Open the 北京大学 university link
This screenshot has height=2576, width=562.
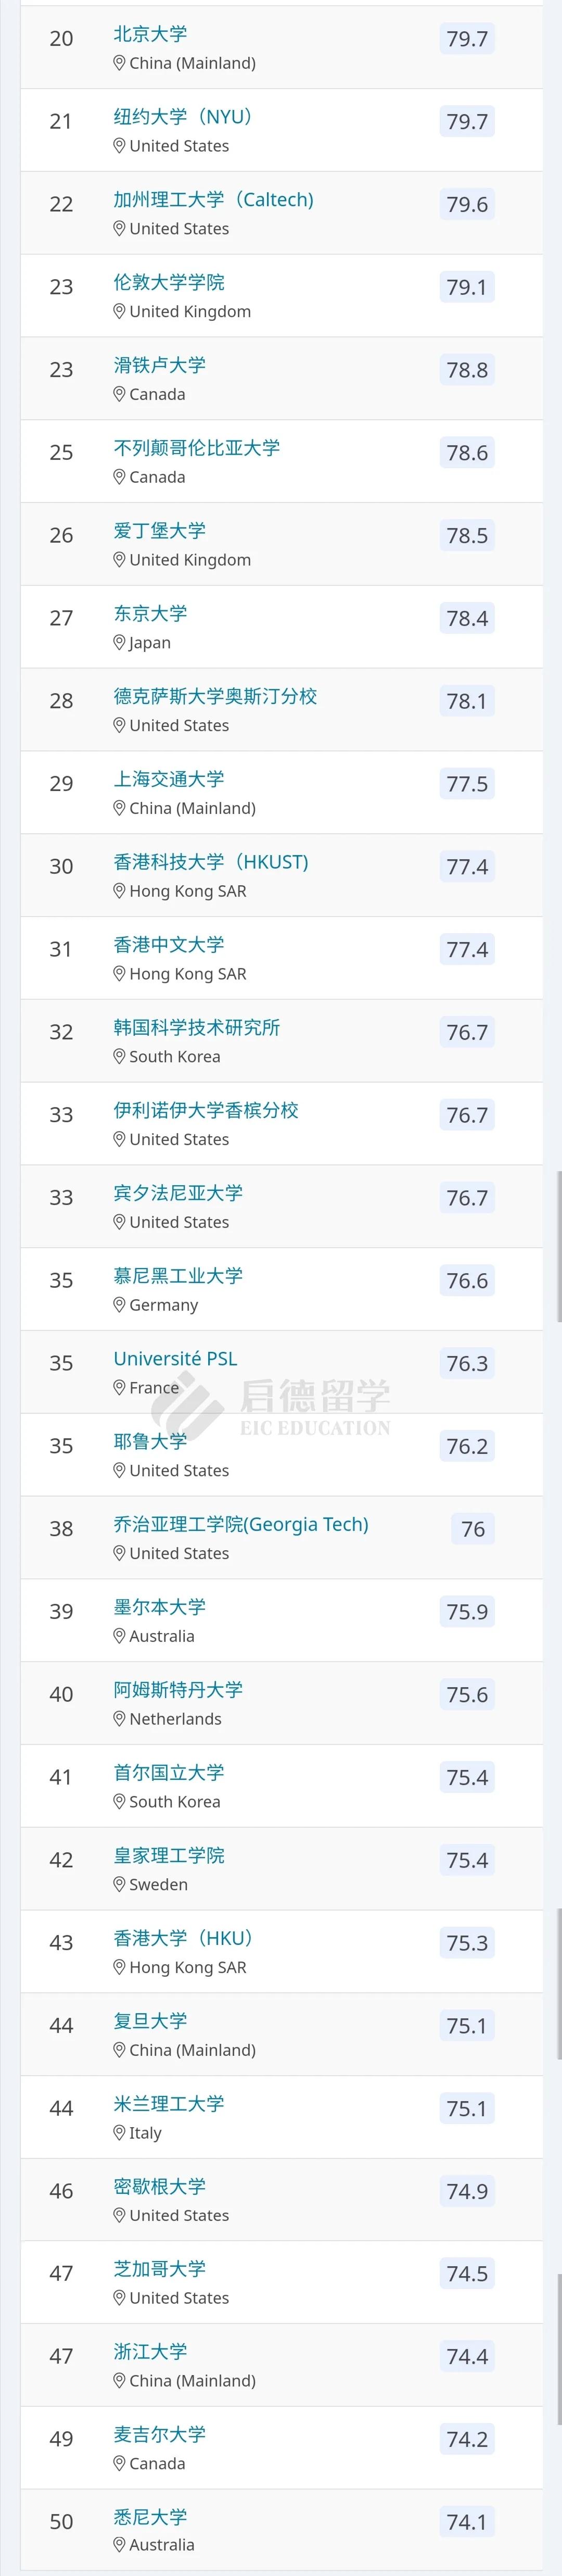pos(150,34)
